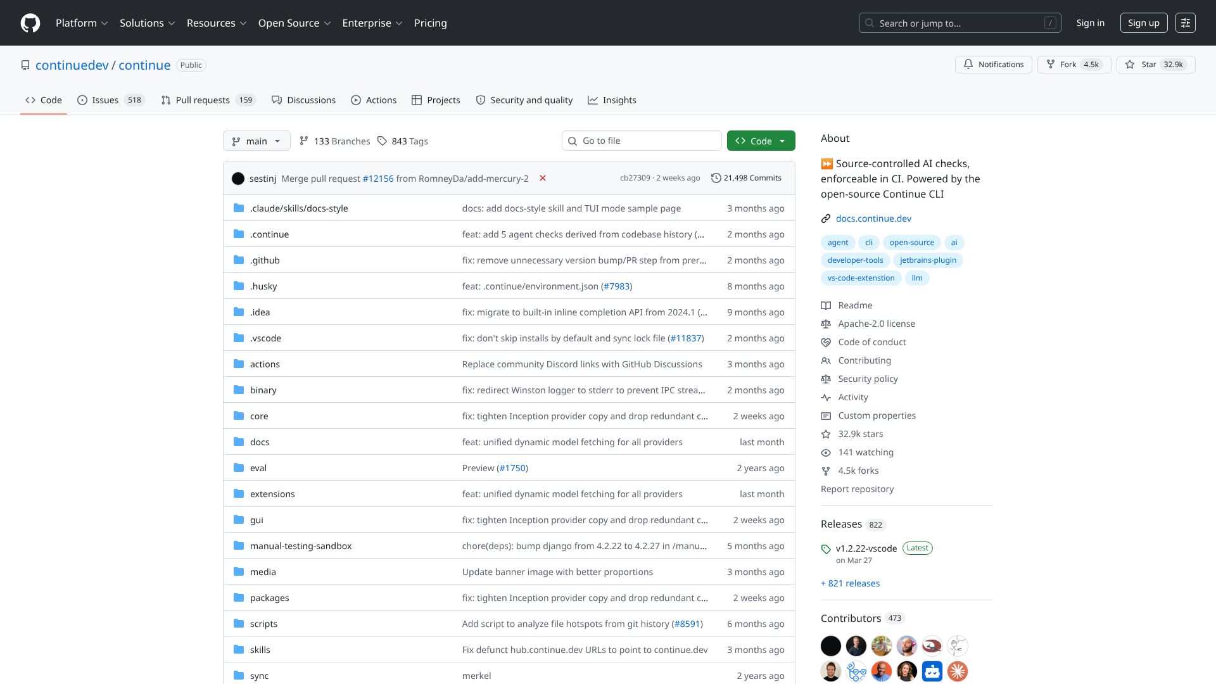Click the folder icon for core

(x=239, y=415)
